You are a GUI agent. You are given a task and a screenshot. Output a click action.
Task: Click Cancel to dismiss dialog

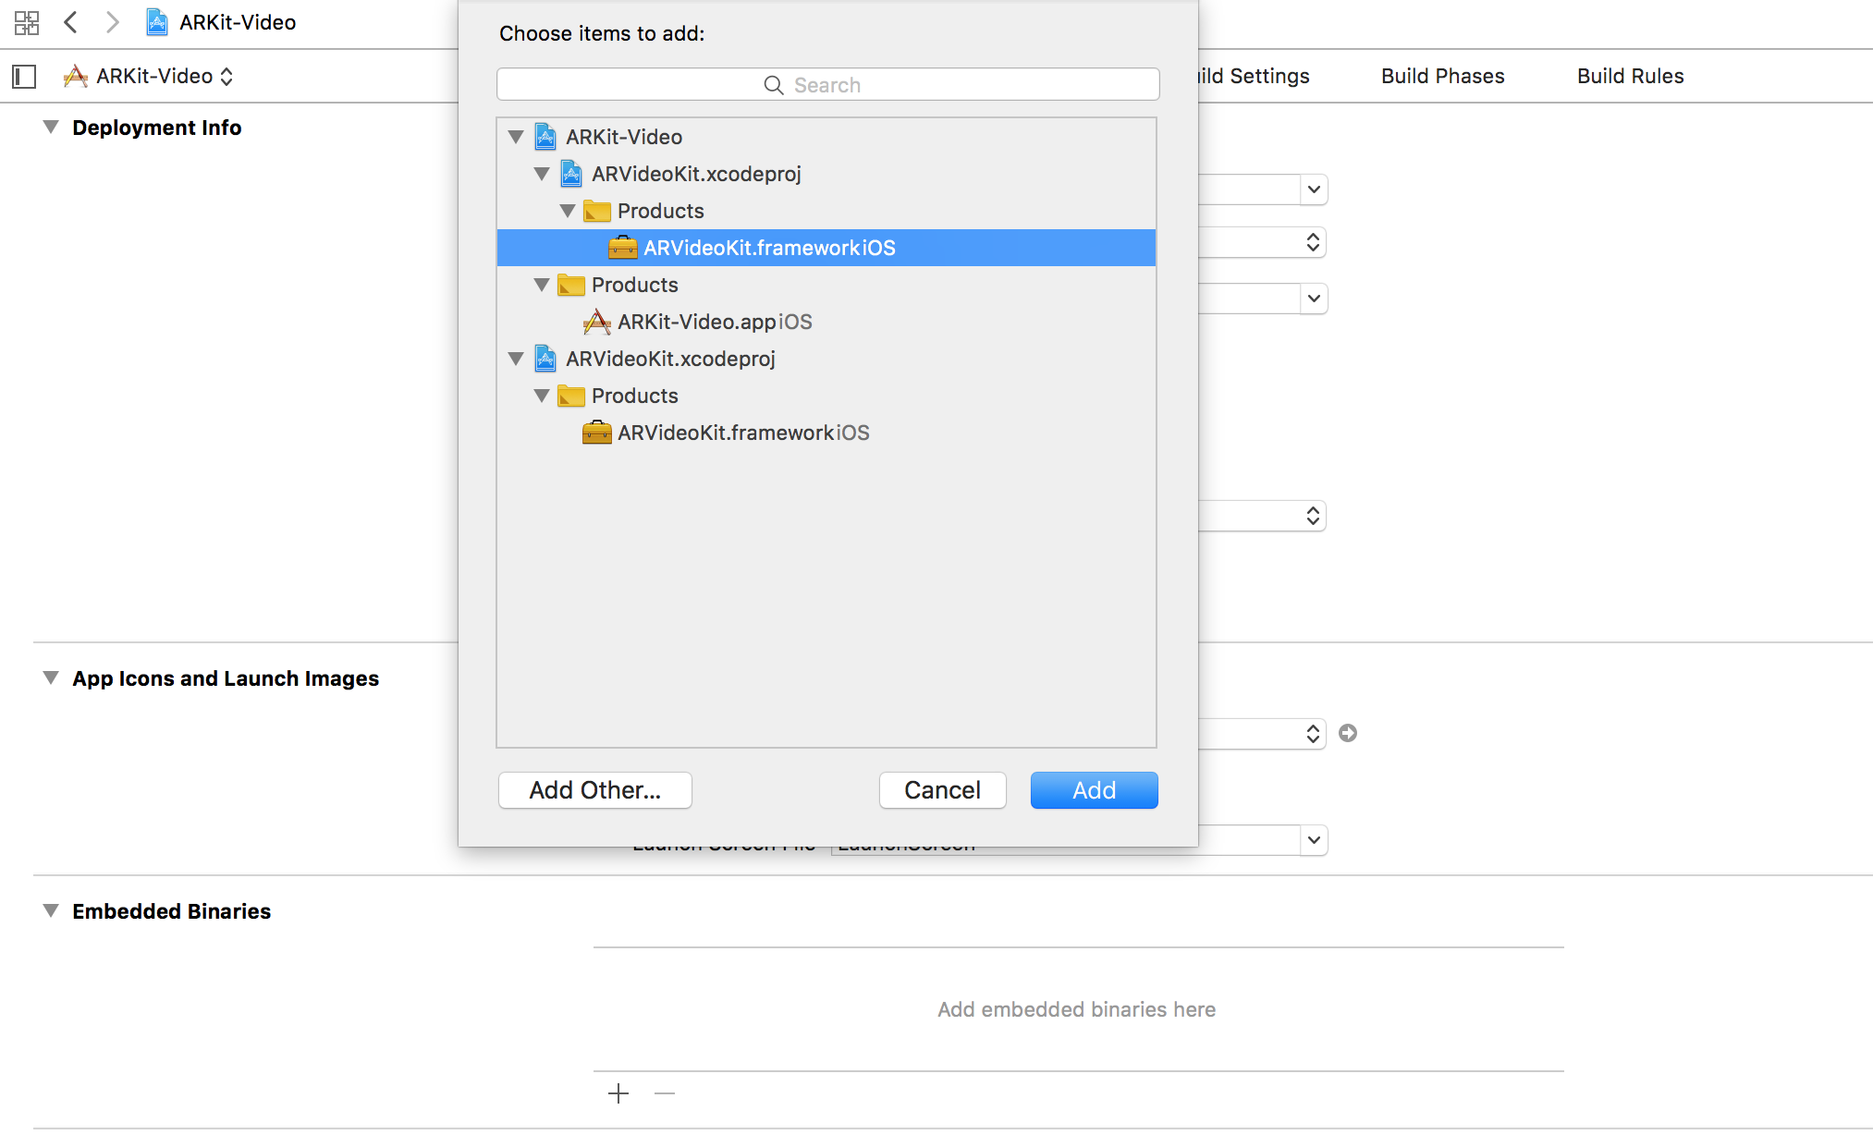(x=942, y=790)
